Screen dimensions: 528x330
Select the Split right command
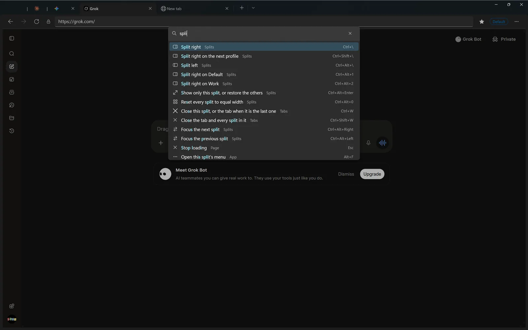point(264,47)
